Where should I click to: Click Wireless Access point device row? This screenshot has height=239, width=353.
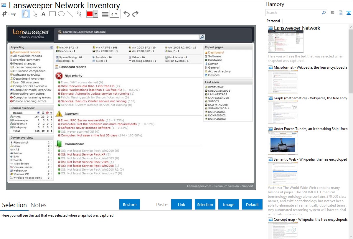click(x=31, y=178)
